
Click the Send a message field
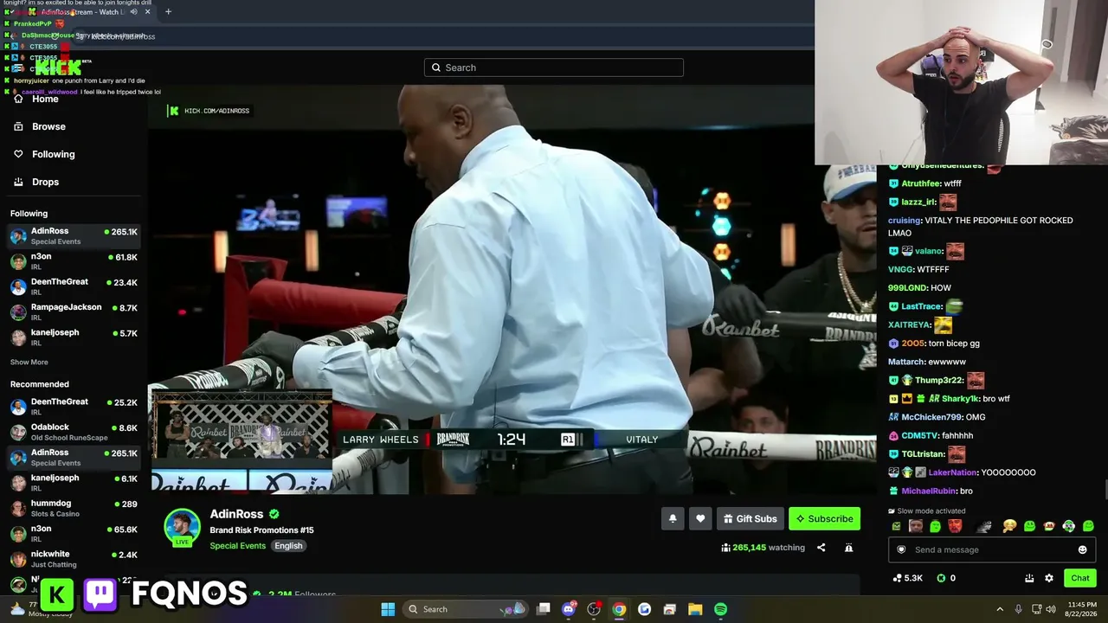(x=992, y=549)
